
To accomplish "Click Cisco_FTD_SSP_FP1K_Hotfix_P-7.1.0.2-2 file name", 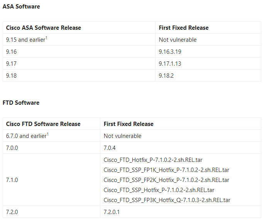I will coord(166,170).
